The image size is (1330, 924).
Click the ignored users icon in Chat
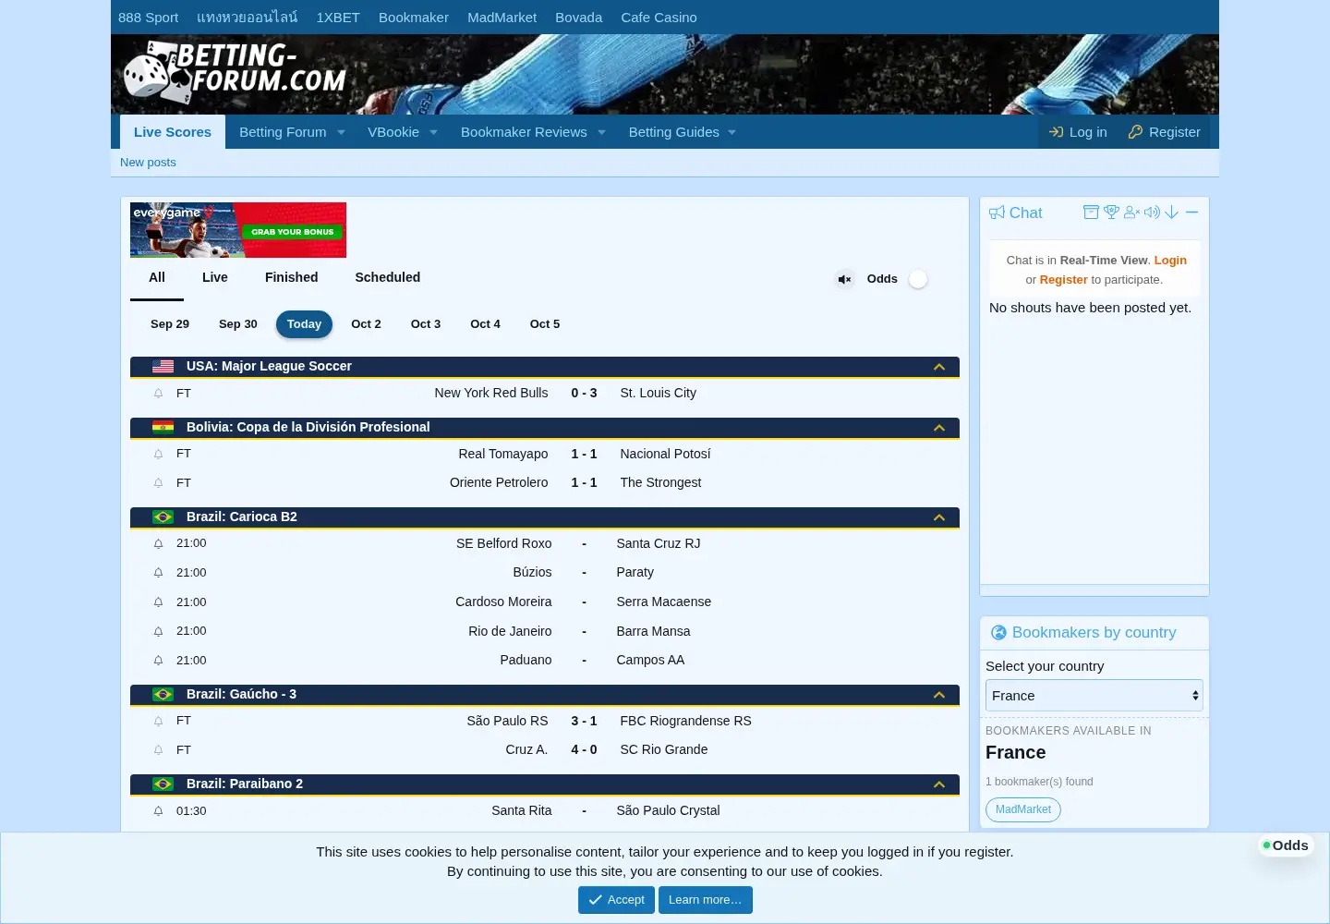(1131, 213)
